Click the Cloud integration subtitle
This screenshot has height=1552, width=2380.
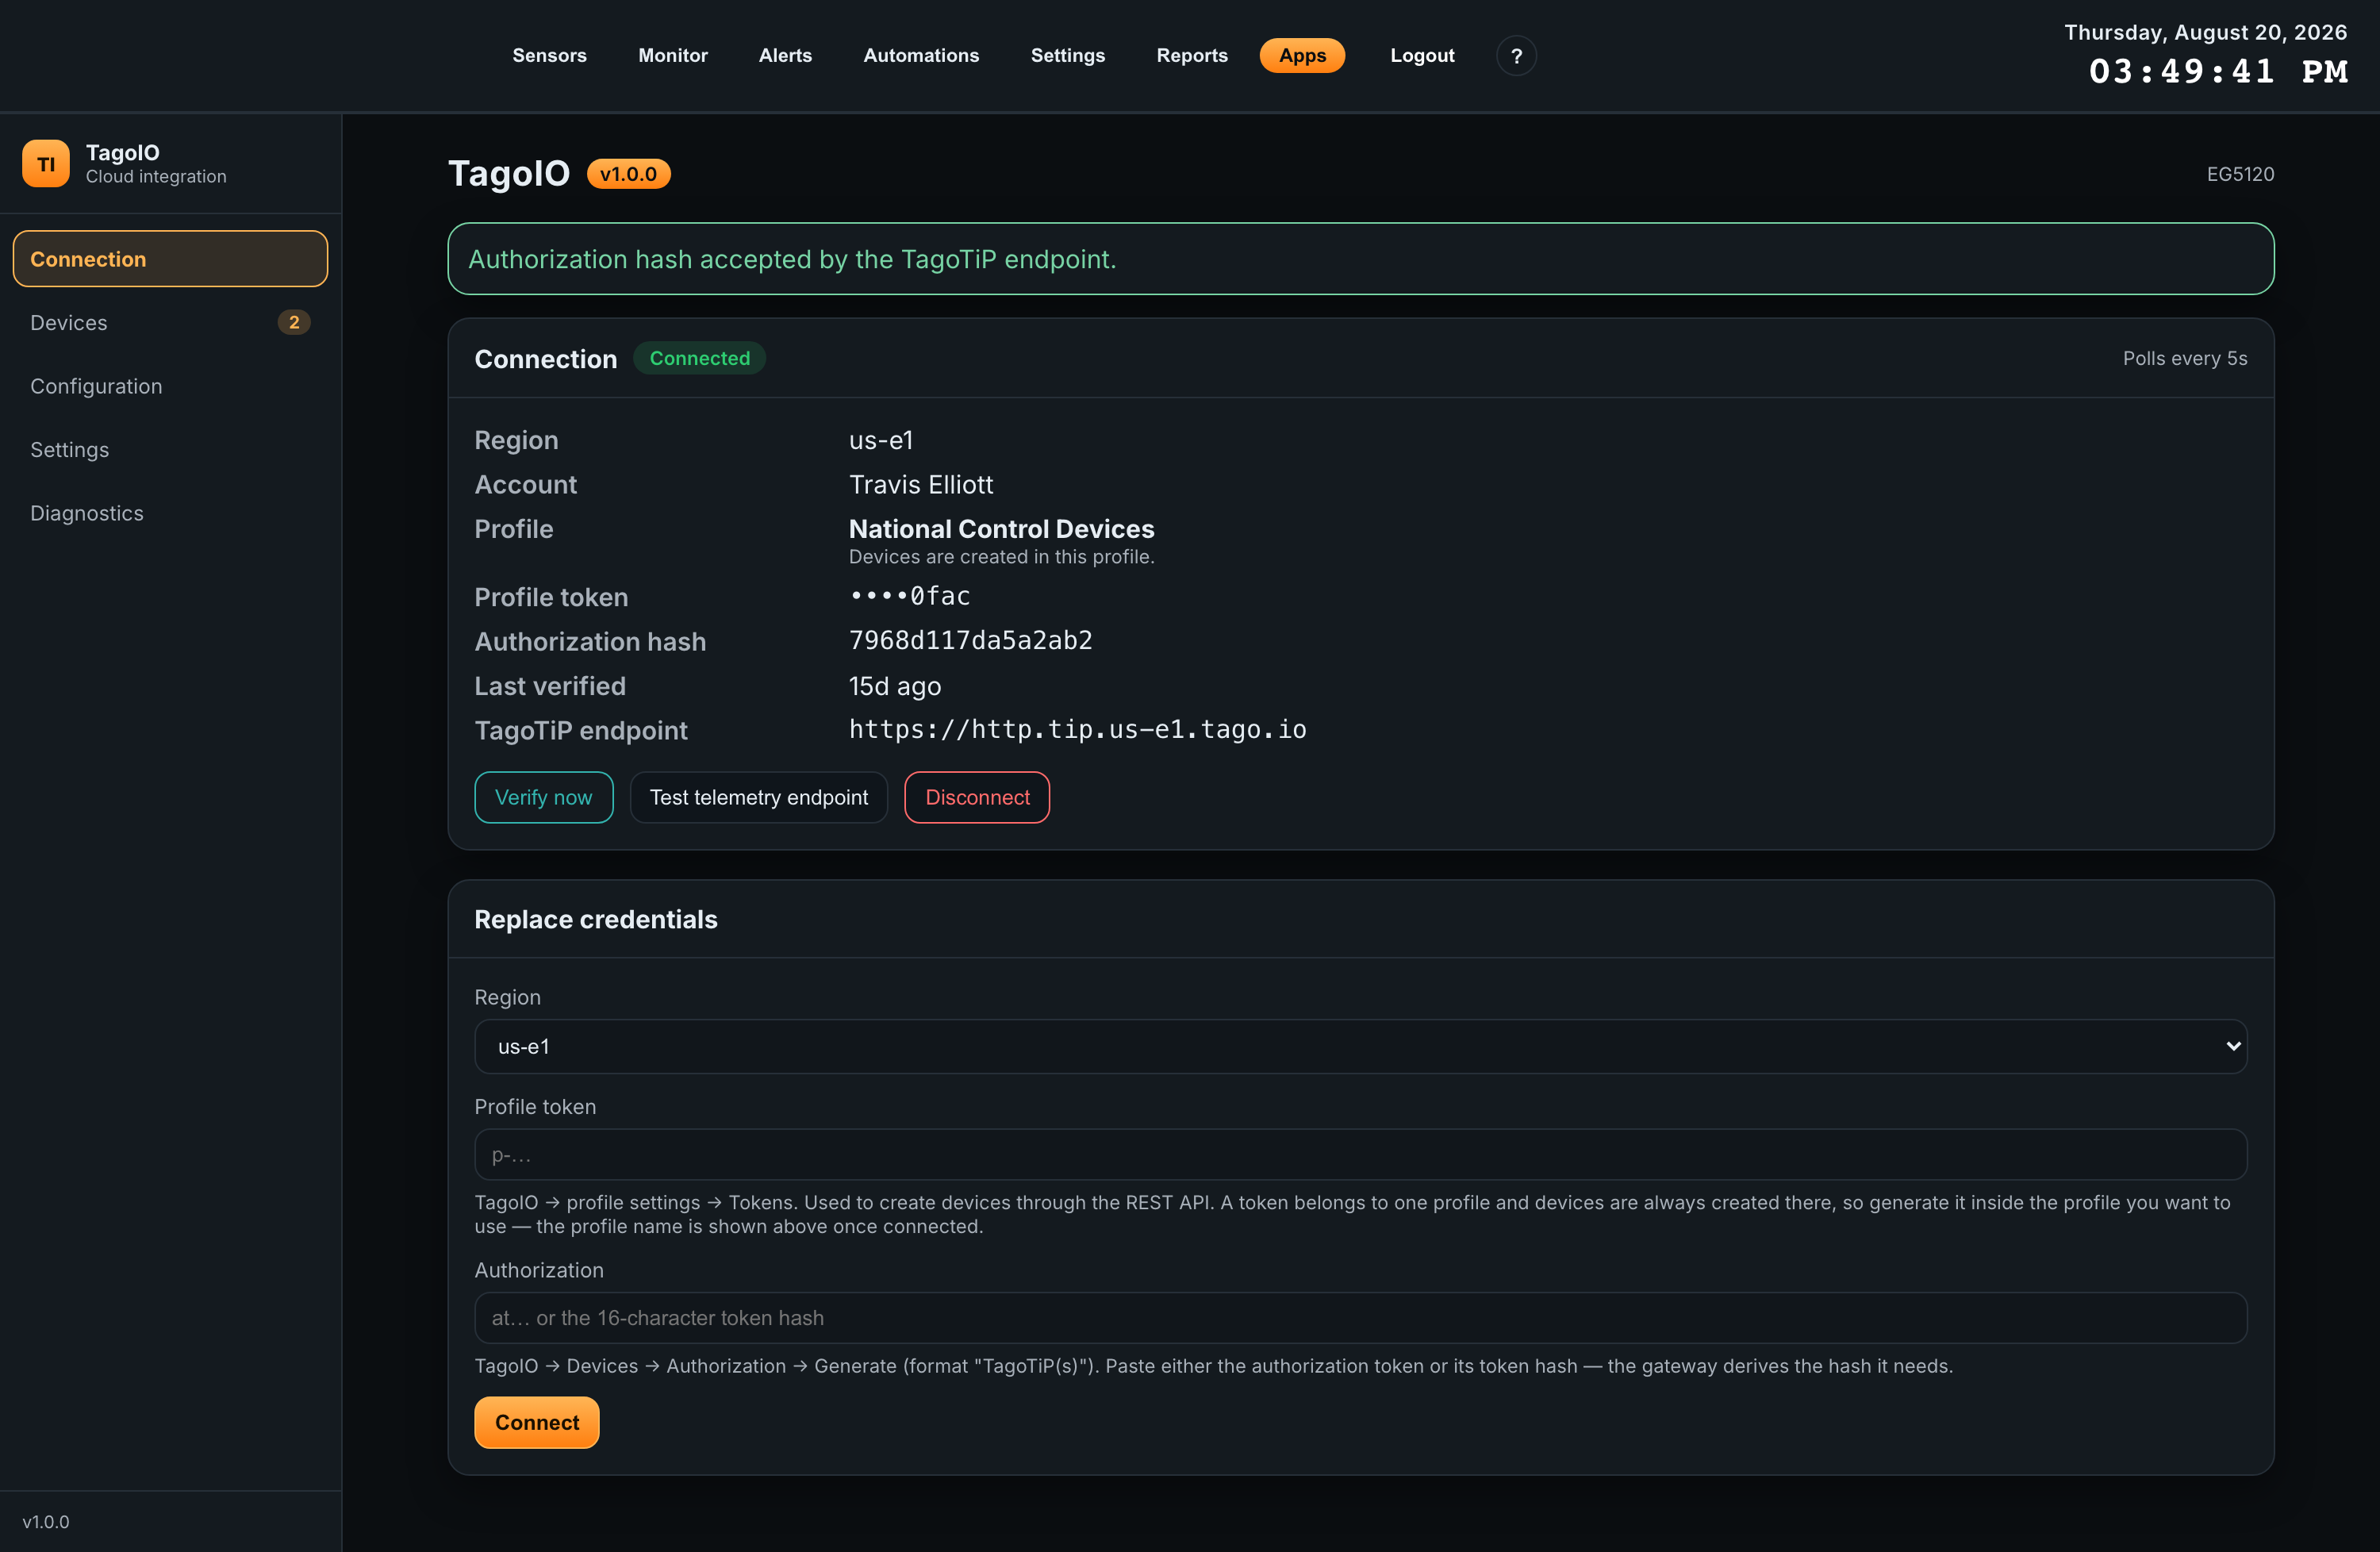click(x=156, y=176)
